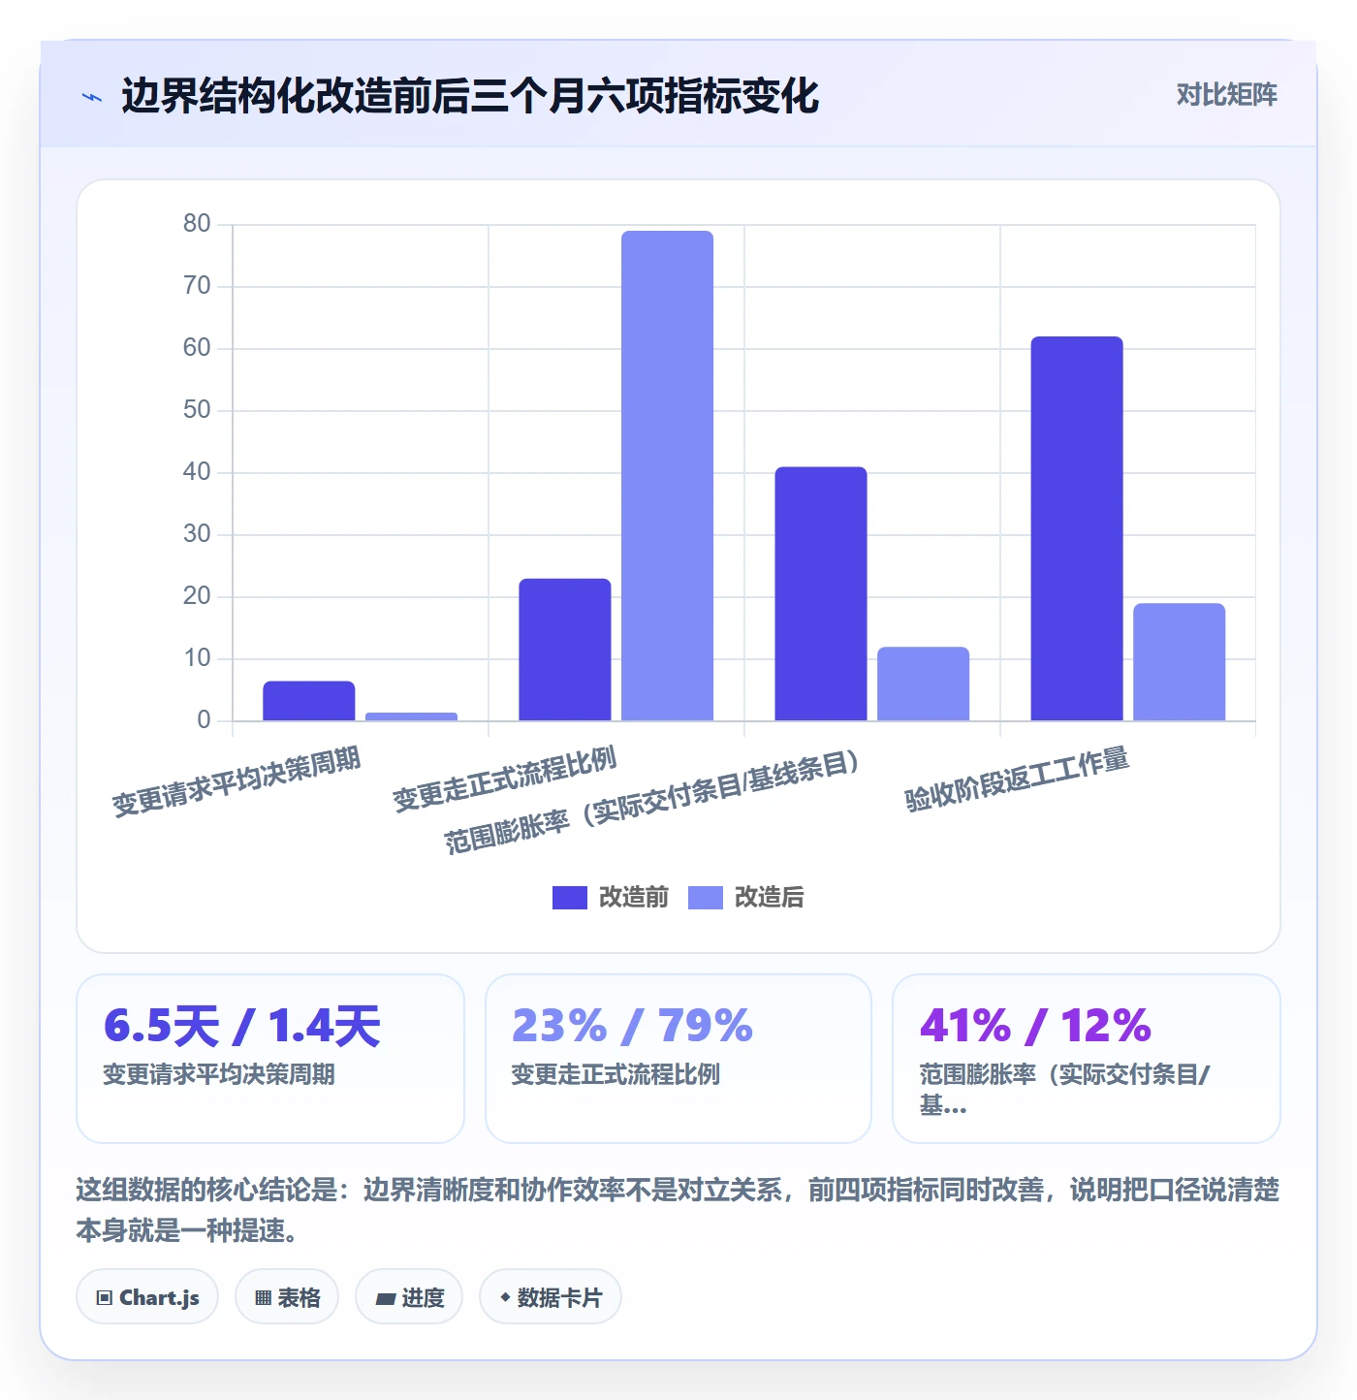1357x1400 pixels.
Task: Click the 改造前 legend text
Action: pos(634,898)
